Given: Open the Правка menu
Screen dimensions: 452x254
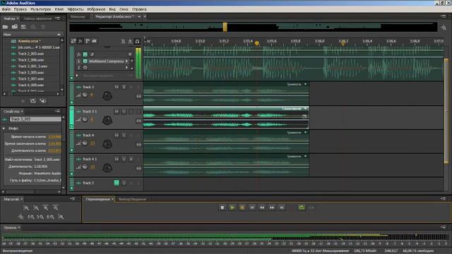Looking at the screenshot, I should pyautogui.click(x=20, y=9).
